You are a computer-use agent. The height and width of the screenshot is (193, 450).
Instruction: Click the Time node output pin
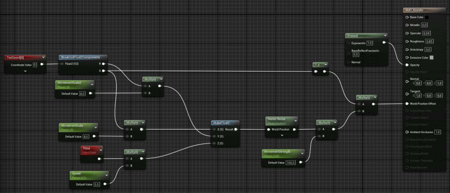(99, 159)
